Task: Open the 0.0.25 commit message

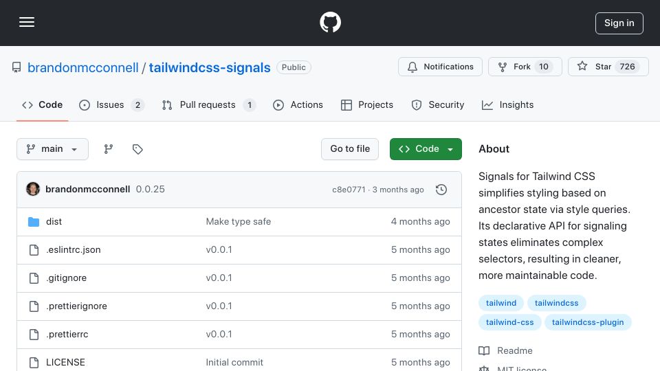Action: coord(151,190)
